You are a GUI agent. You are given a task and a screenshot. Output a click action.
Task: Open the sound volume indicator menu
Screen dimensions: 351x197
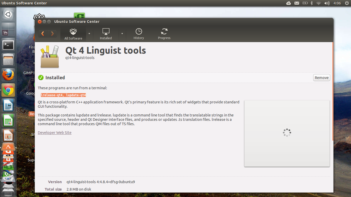327,3
